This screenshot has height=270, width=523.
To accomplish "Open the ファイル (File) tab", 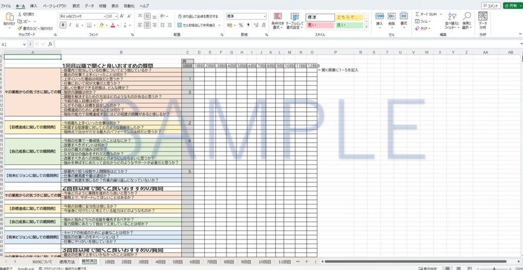I will (6, 6).
